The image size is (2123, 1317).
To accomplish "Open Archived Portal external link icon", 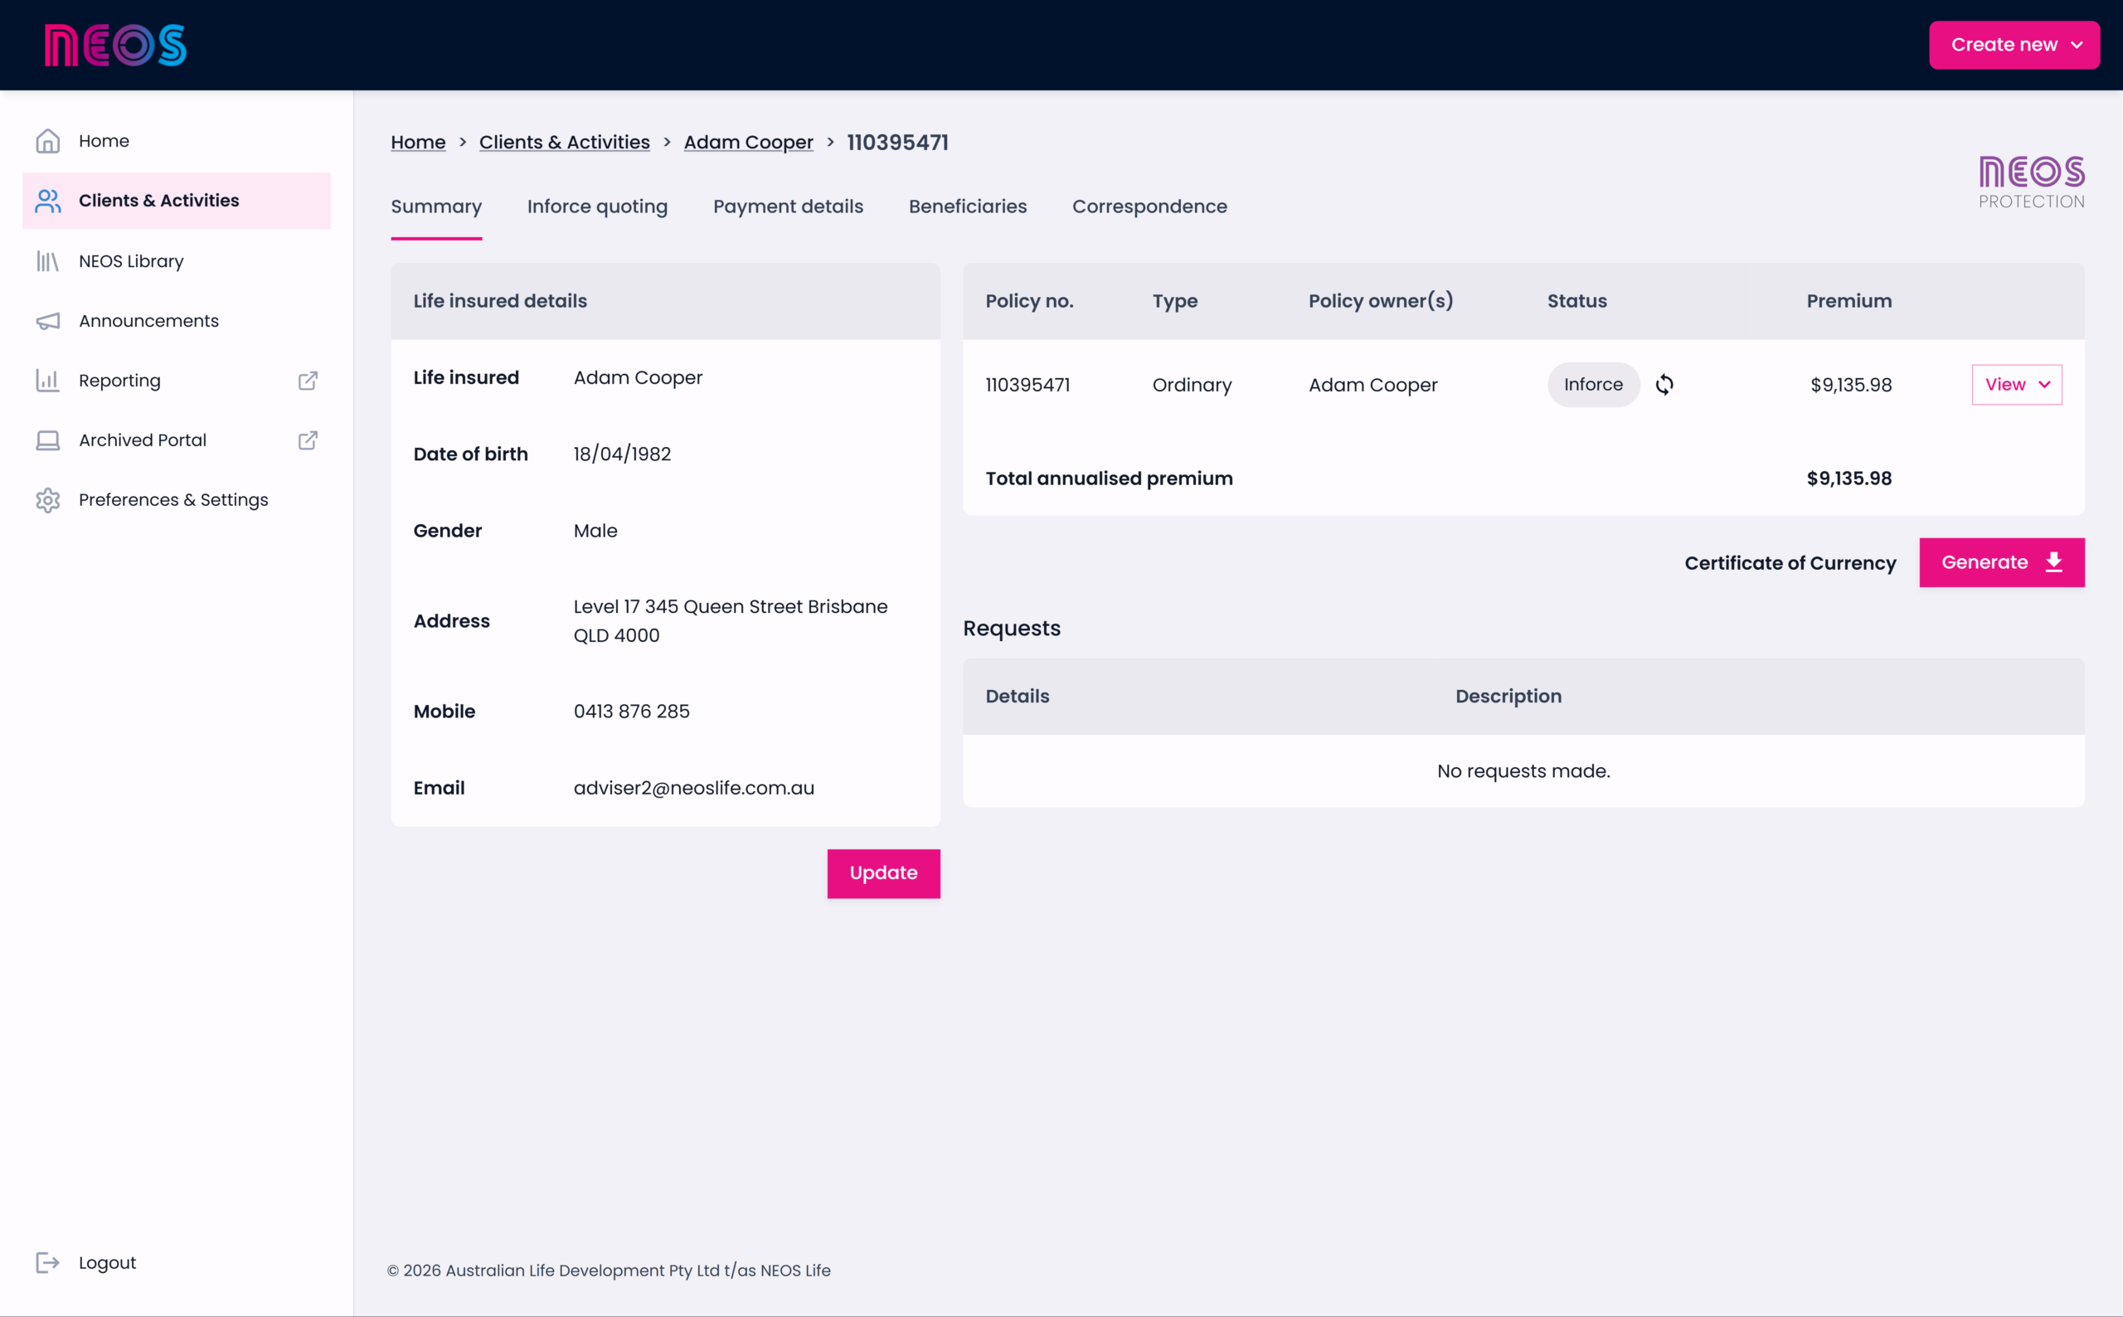I will [308, 440].
